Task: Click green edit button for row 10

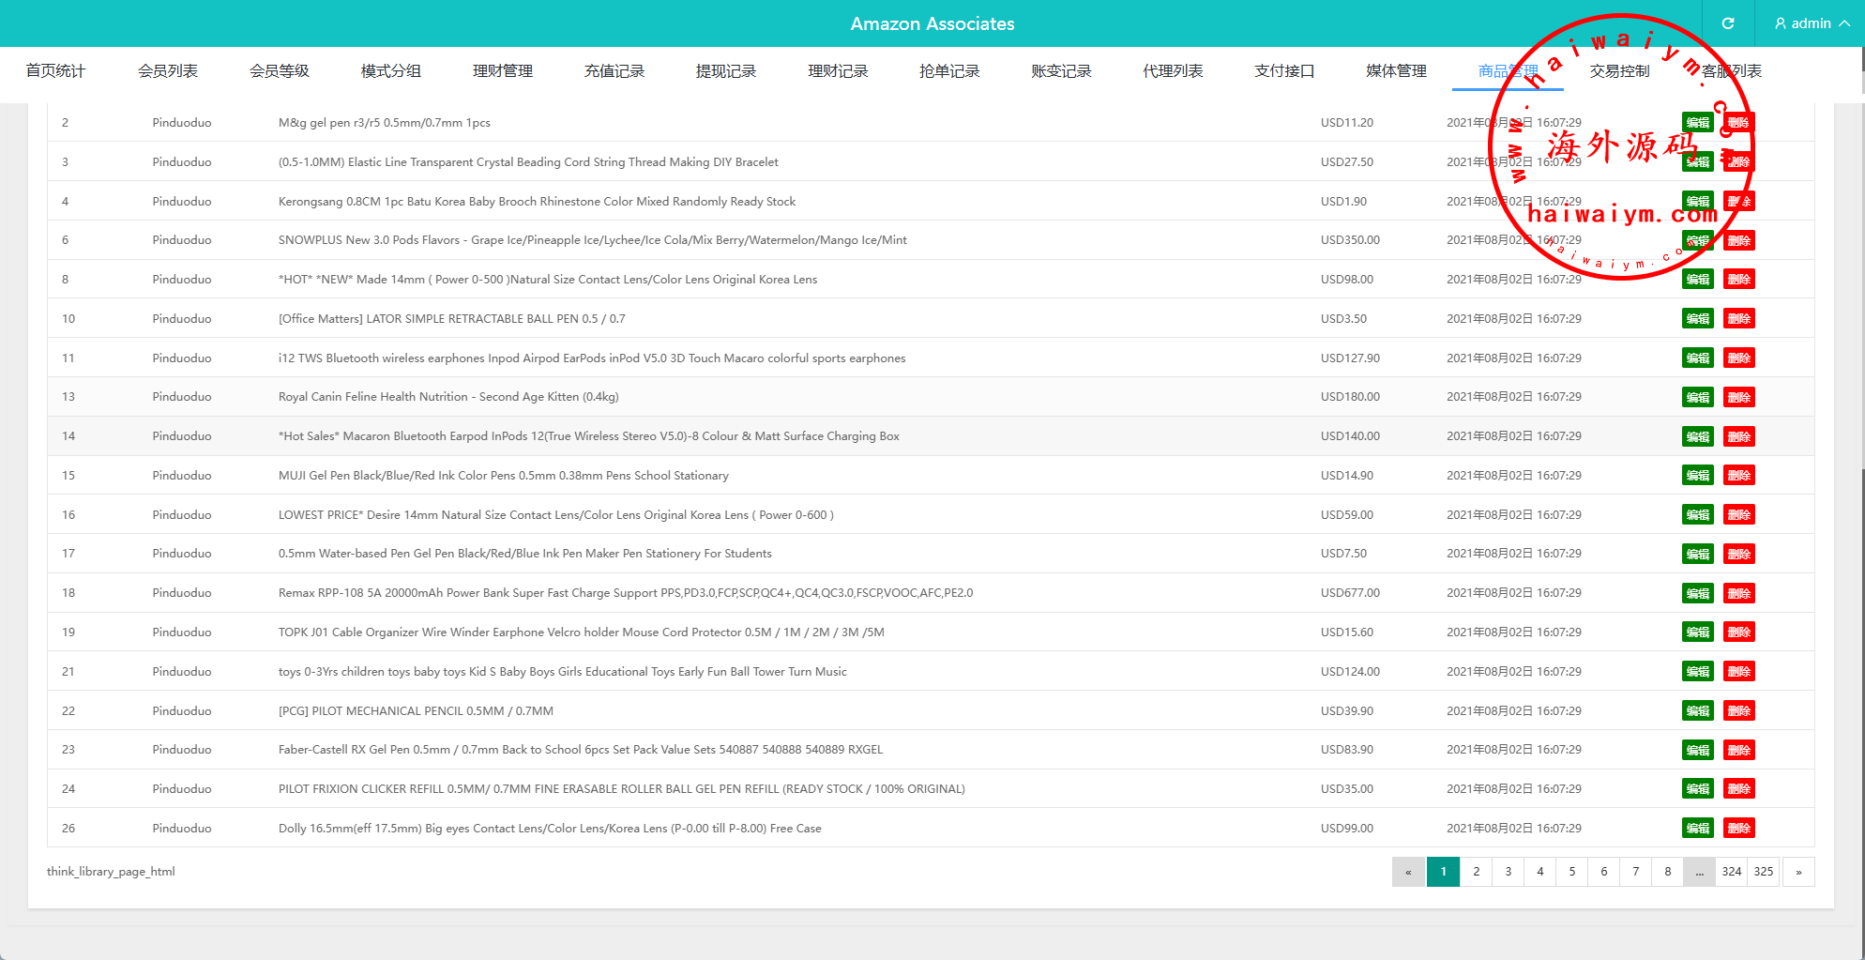Action: [x=1697, y=319]
